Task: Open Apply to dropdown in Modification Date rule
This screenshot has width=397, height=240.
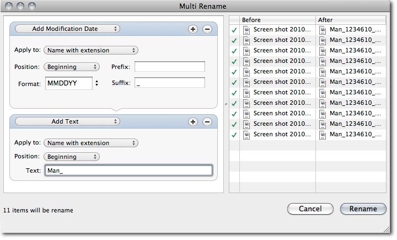Action: point(91,50)
